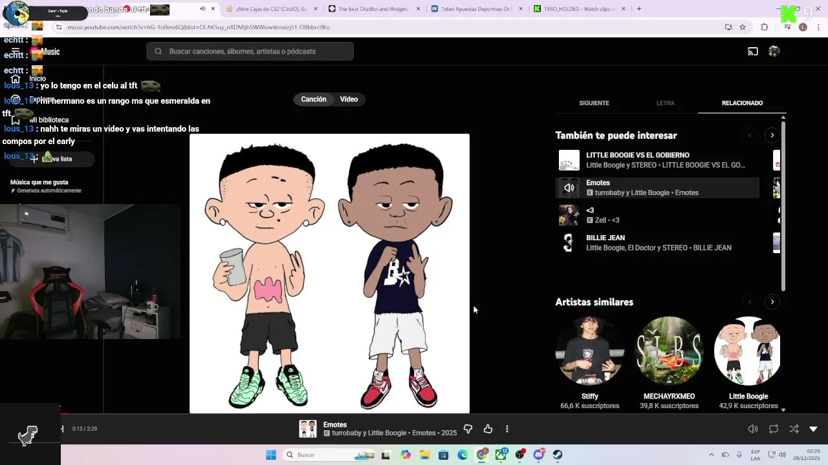Viewport: 828px width, 465px height.
Task: Switch to The best ChatBot and Widgets tab
Action: (x=374, y=9)
